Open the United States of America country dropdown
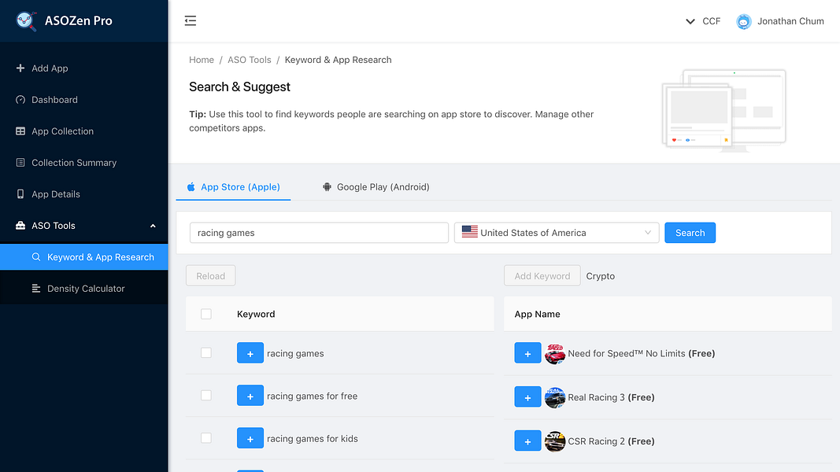This screenshot has height=472, width=840. 557,233
